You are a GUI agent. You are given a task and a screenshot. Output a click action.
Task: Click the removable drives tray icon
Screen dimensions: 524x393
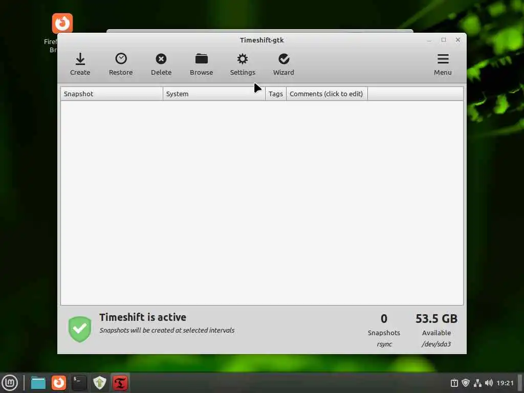(x=454, y=383)
